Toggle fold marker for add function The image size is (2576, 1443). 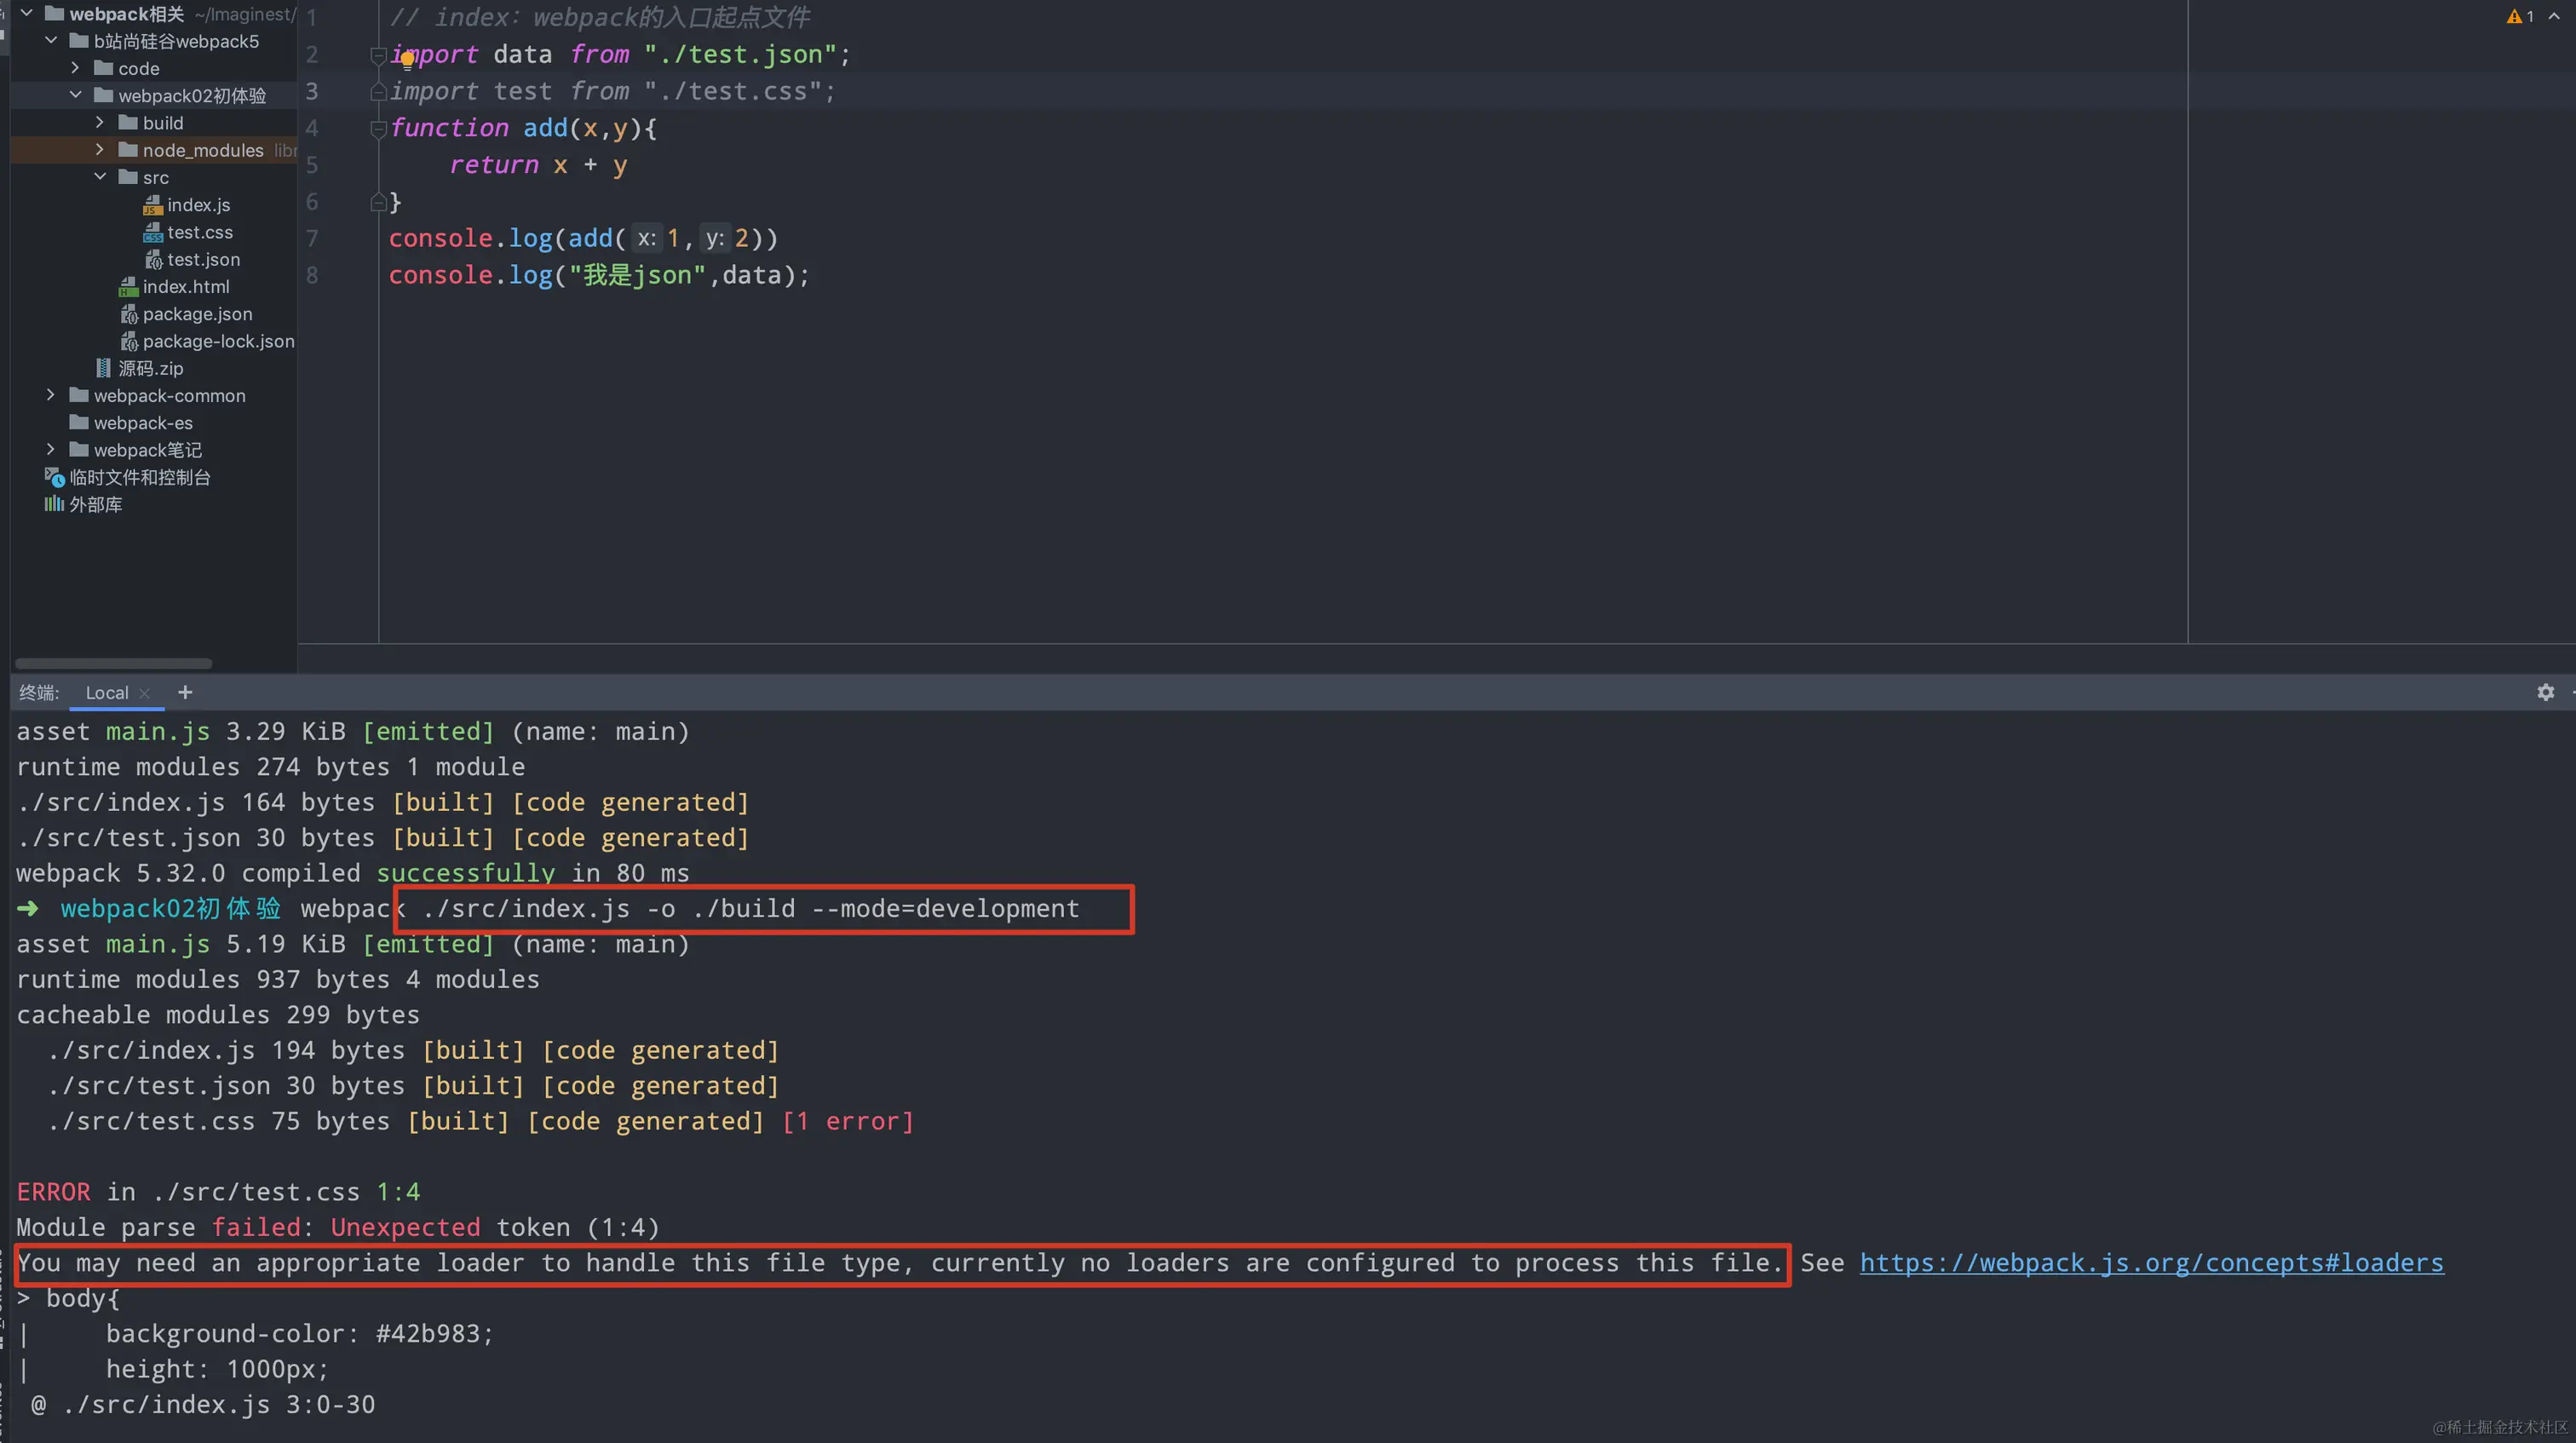(x=377, y=128)
